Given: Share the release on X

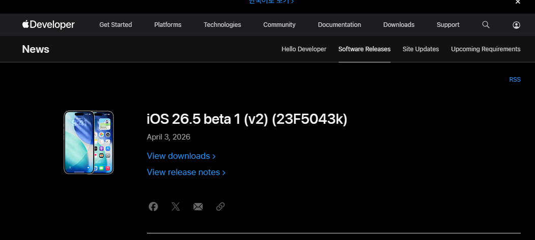Looking at the screenshot, I should pyautogui.click(x=176, y=207).
